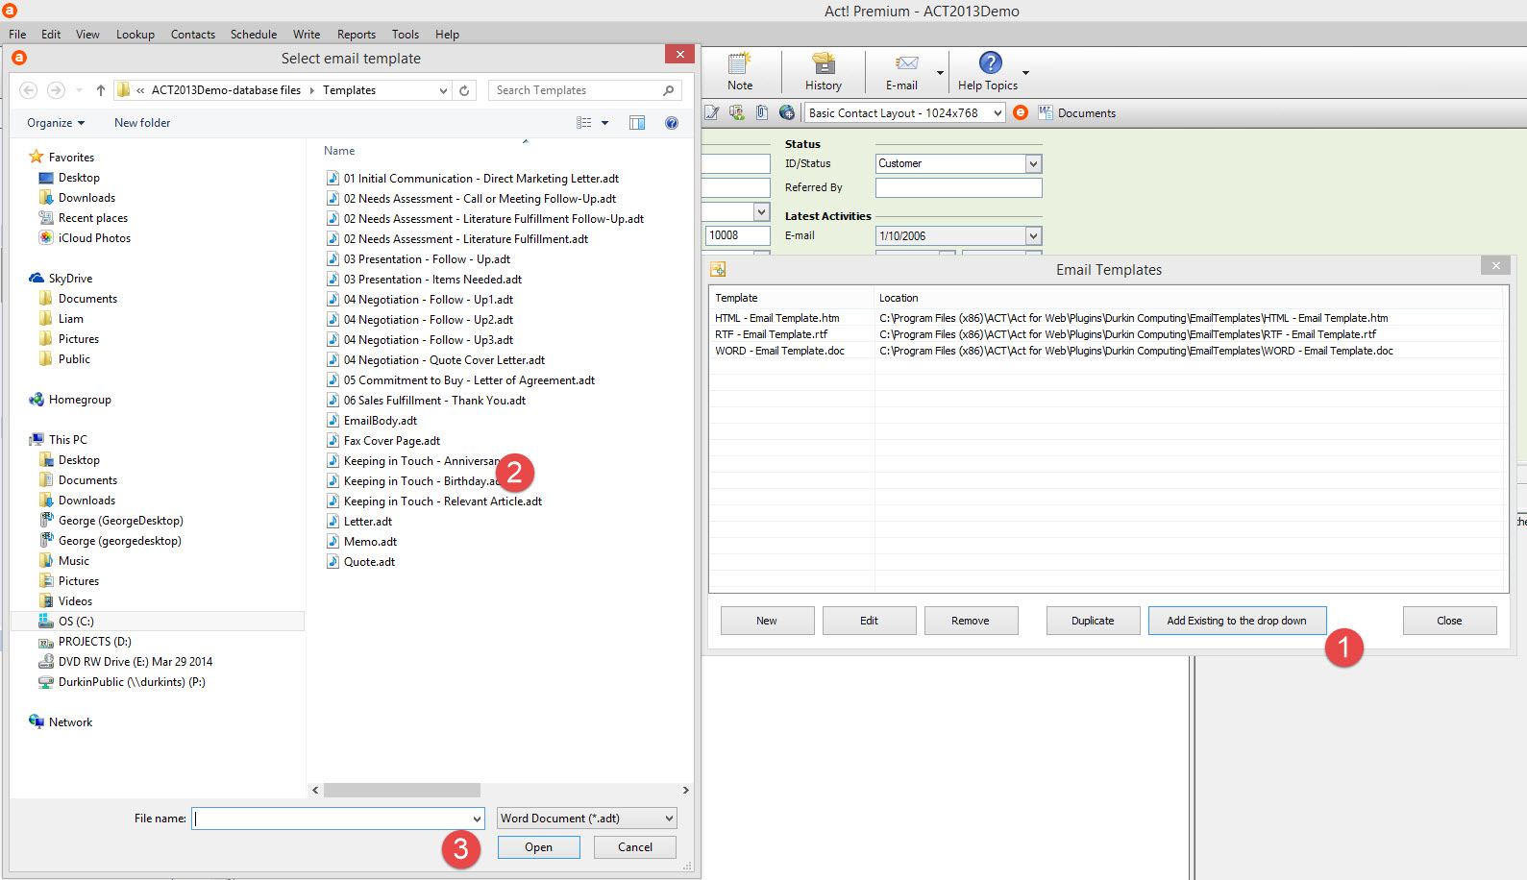Select file Keeping in Touch - Relevant Article.adt
The image size is (1527, 880).
point(442,501)
